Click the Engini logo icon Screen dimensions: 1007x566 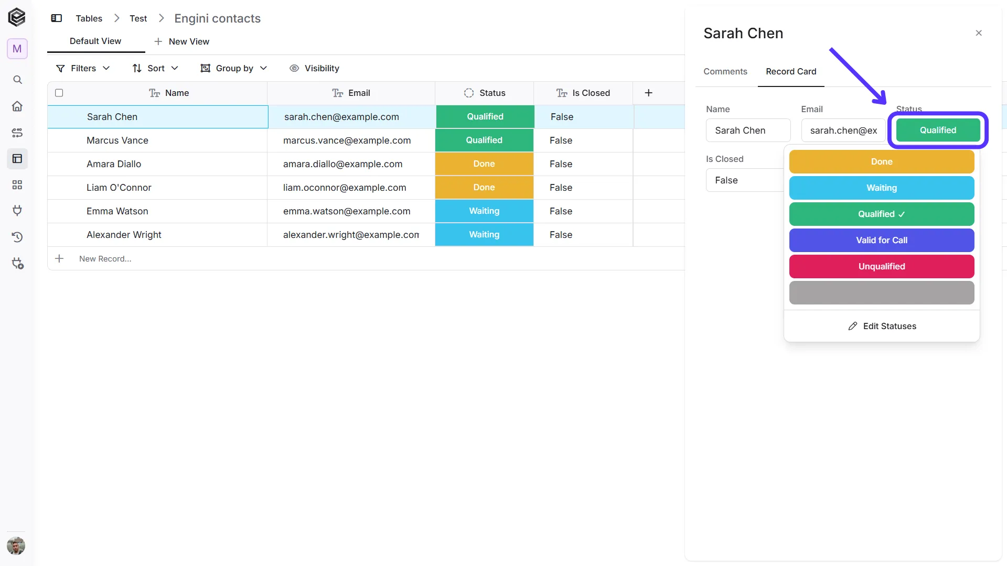tap(17, 17)
